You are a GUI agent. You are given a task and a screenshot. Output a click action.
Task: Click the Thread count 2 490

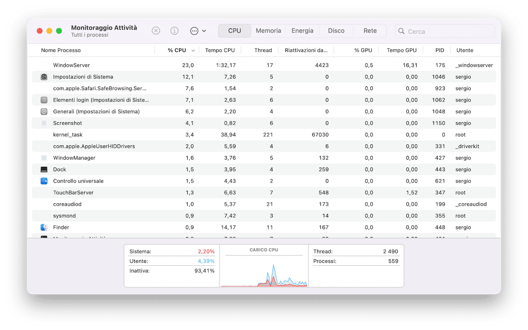point(390,252)
